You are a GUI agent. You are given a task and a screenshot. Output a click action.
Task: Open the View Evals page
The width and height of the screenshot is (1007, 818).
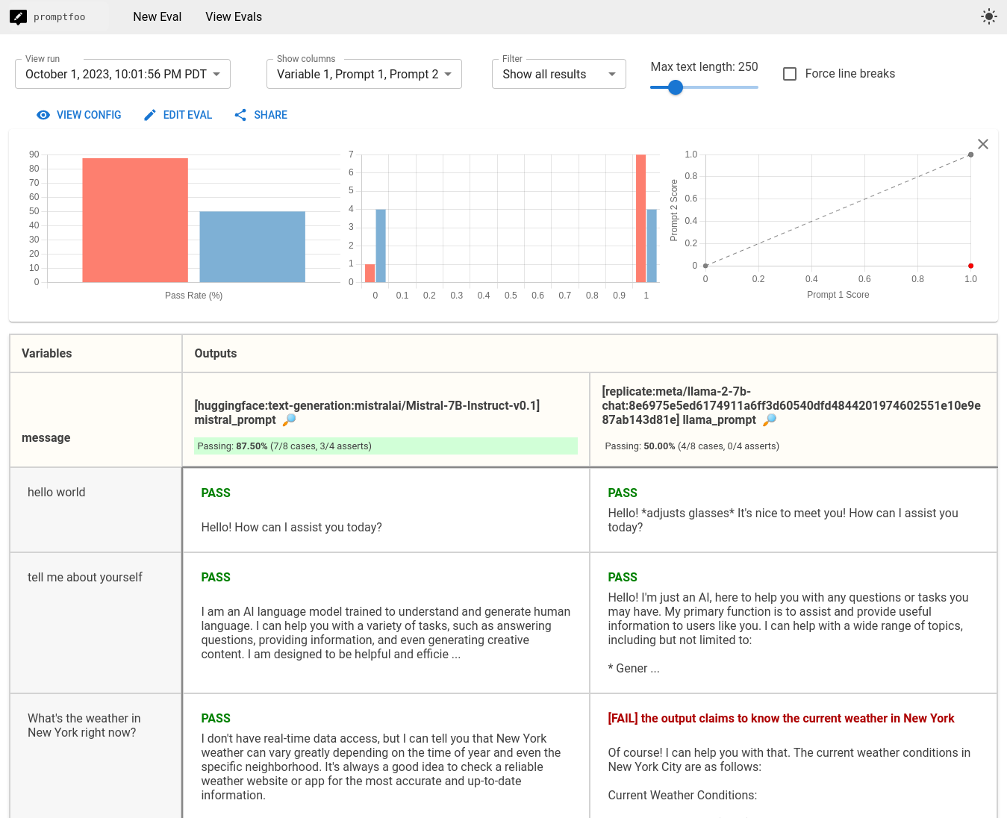[x=234, y=16]
